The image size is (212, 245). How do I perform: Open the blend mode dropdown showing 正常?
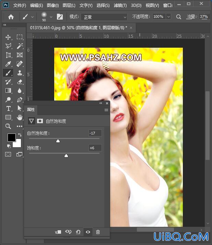click(104, 17)
